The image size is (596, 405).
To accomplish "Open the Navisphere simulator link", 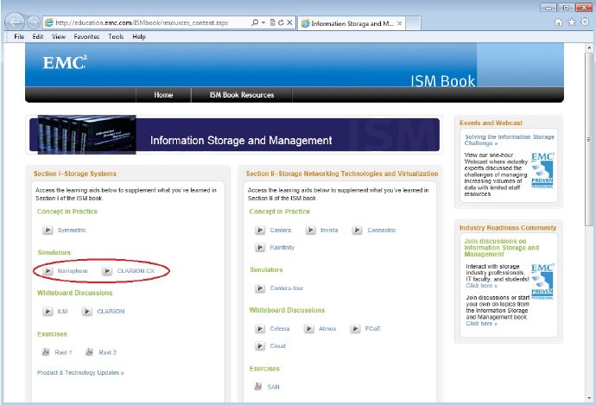I will pyautogui.click(x=73, y=271).
